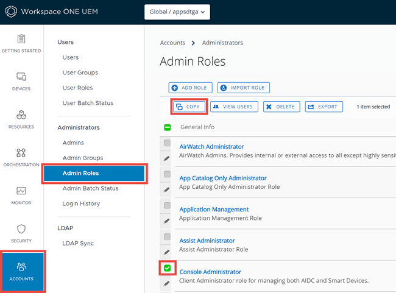Click the Add Role button

(x=191, y=88)
